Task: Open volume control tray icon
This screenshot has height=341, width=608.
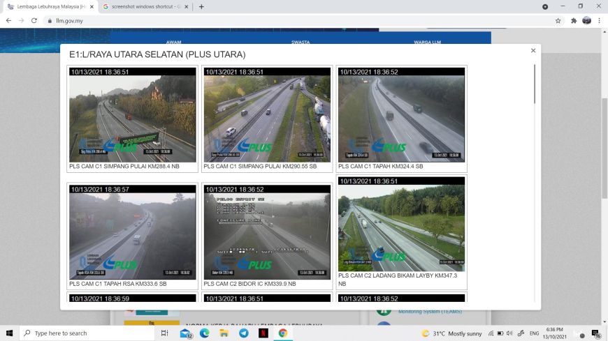Action: coord(510,333)
